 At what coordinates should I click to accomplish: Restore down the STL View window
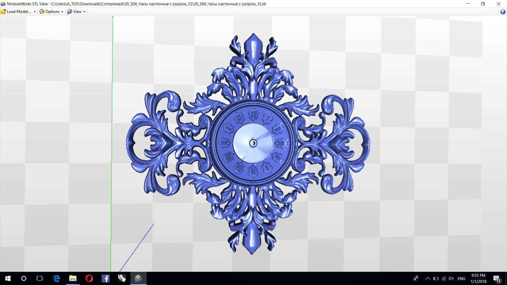[483, 4]
